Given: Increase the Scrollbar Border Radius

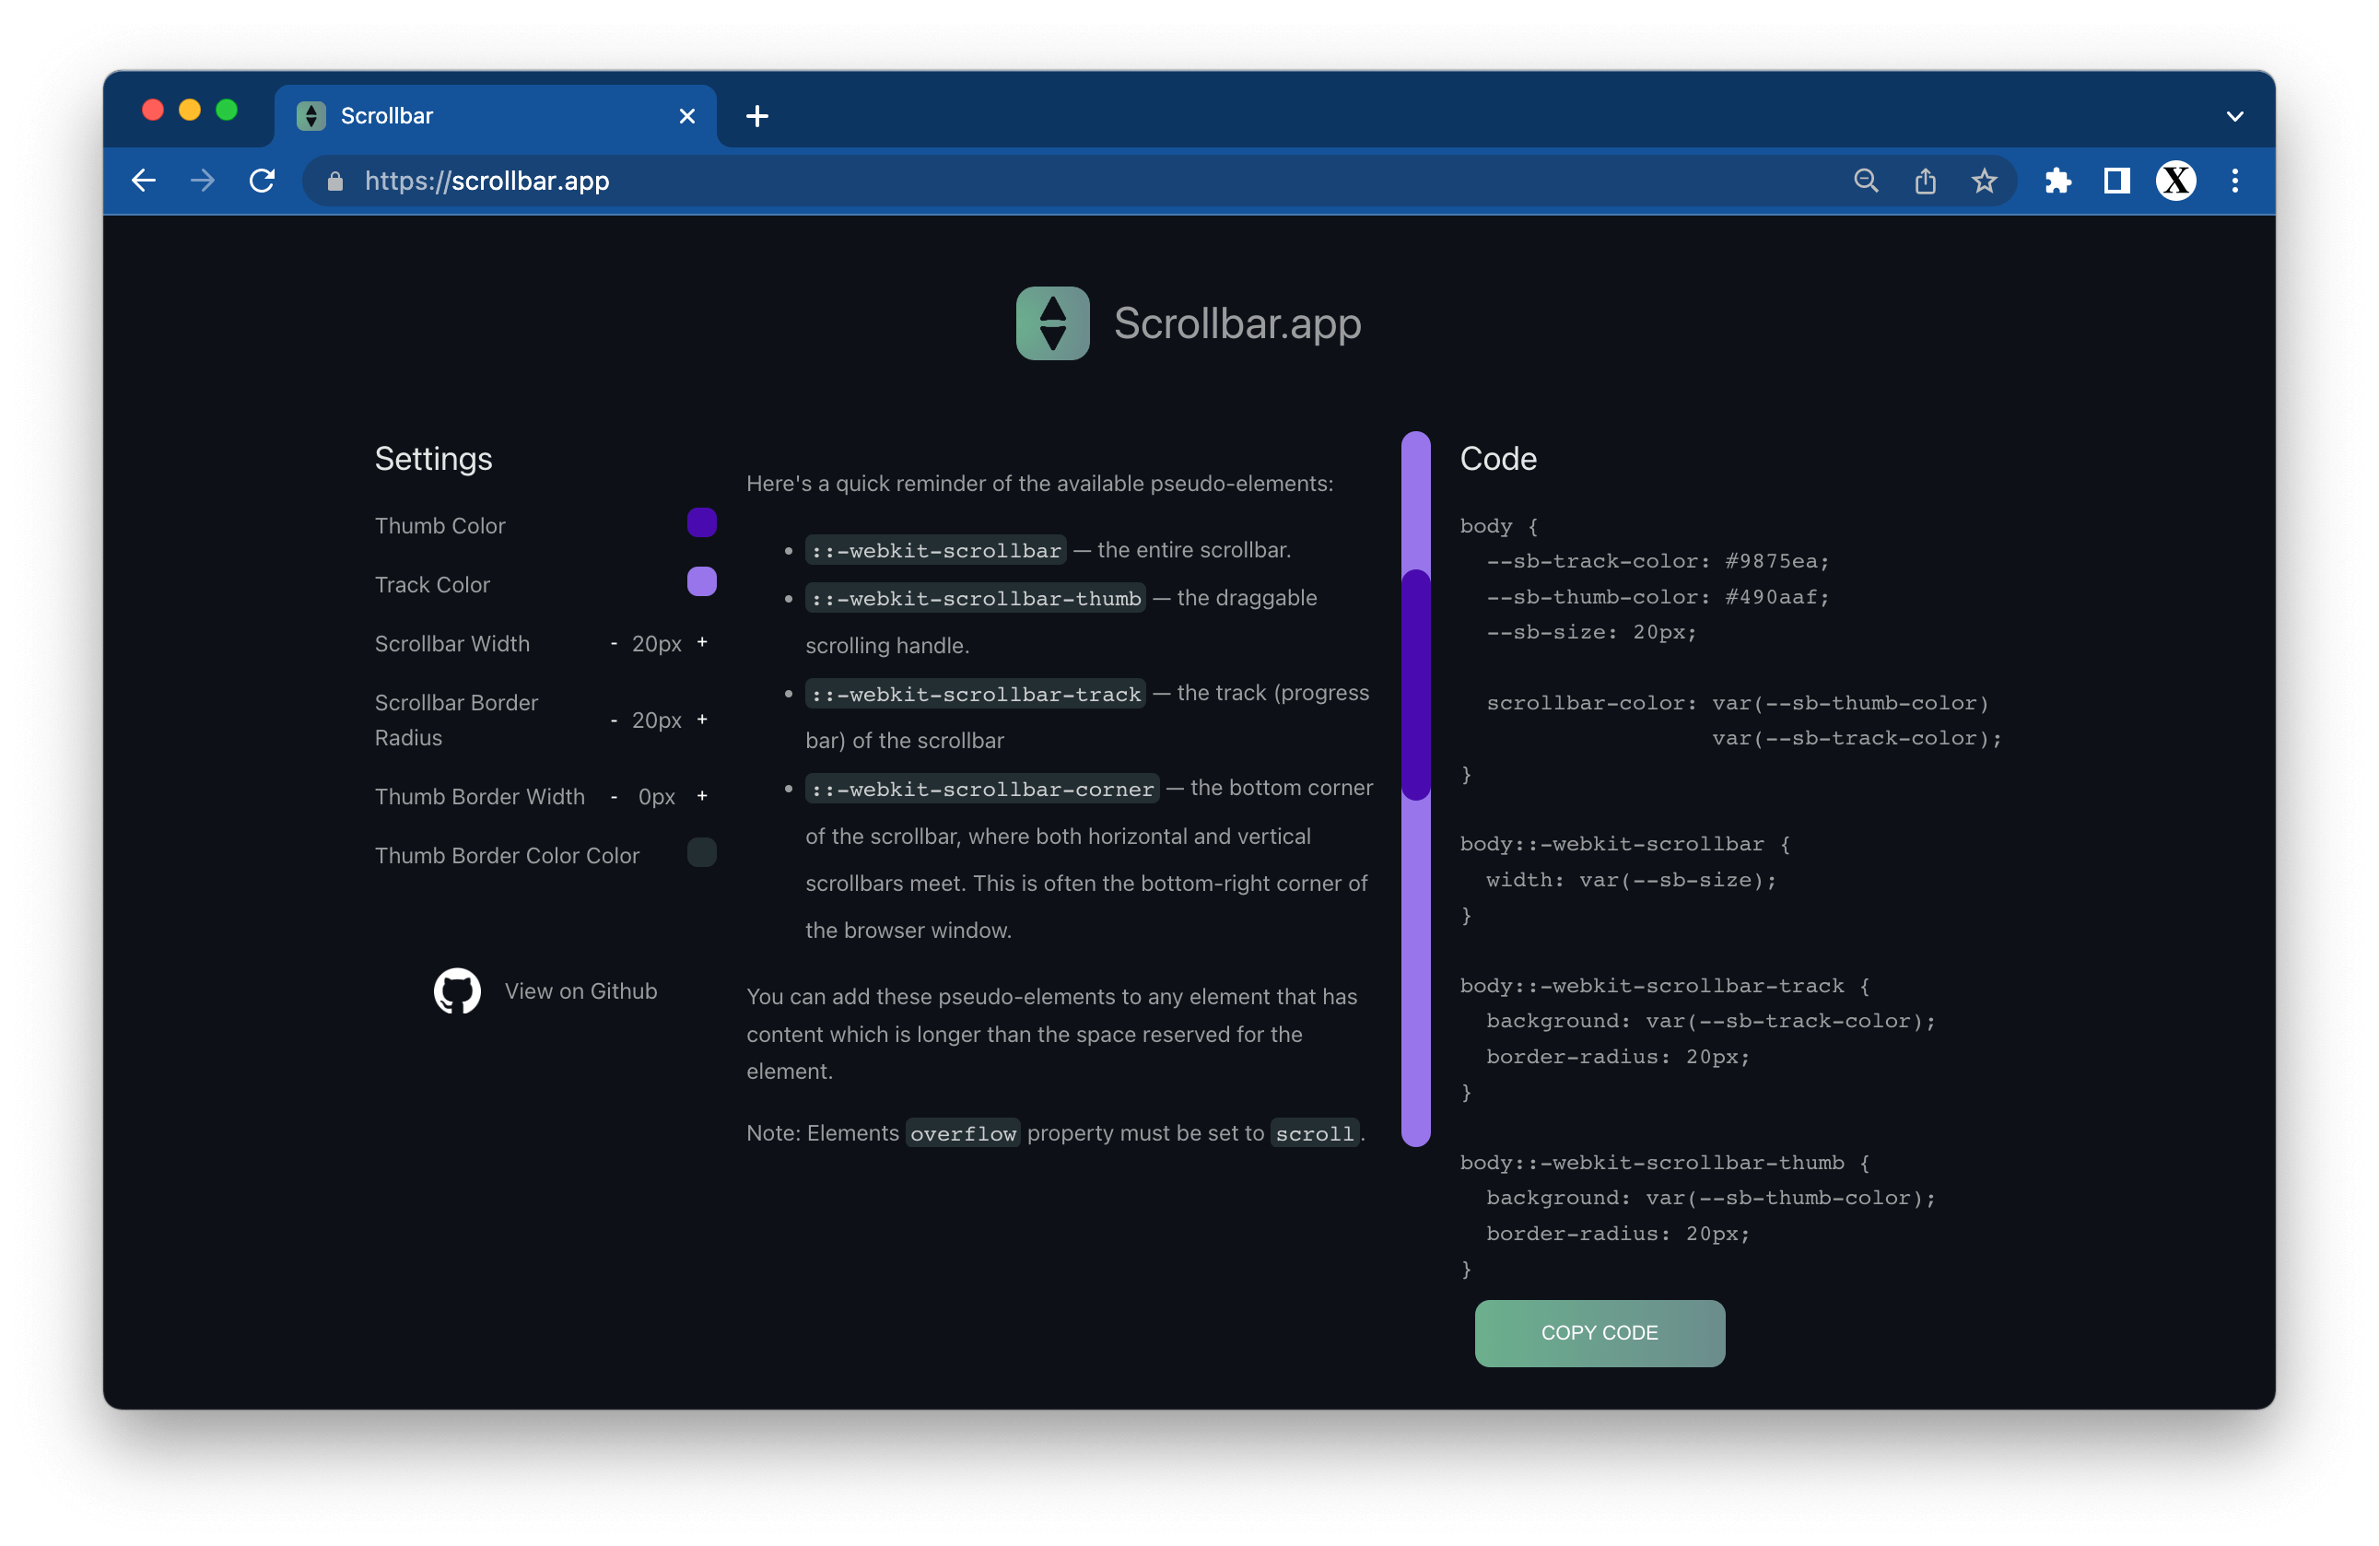Looking at the screenshot, I should tap(702, 720).
